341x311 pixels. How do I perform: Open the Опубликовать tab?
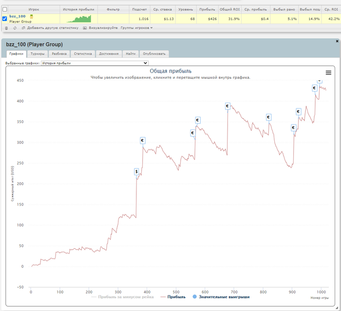click(154, 54)
